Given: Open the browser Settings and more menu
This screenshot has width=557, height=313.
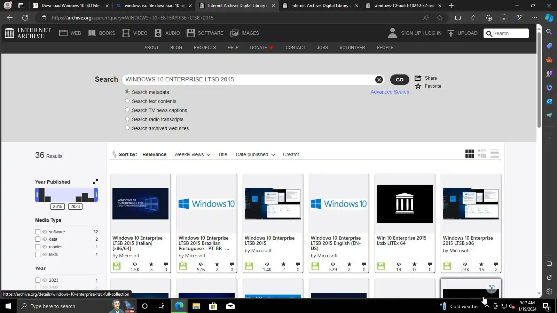Looking at the screenshot, I should (x=535, y=18).
